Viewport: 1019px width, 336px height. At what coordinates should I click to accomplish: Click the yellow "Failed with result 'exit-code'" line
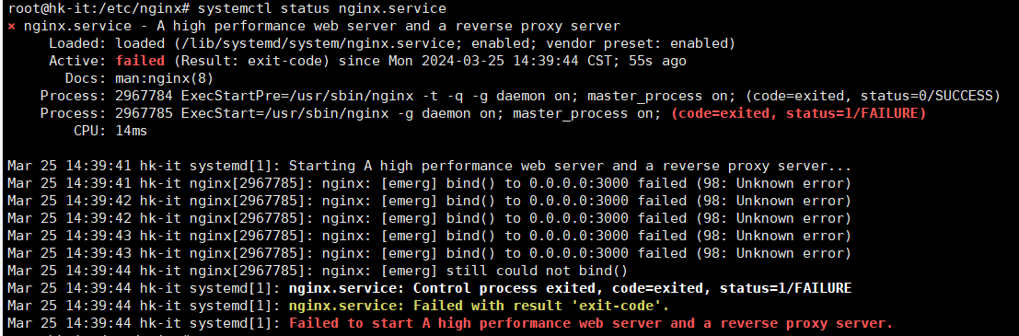point(479,306)
